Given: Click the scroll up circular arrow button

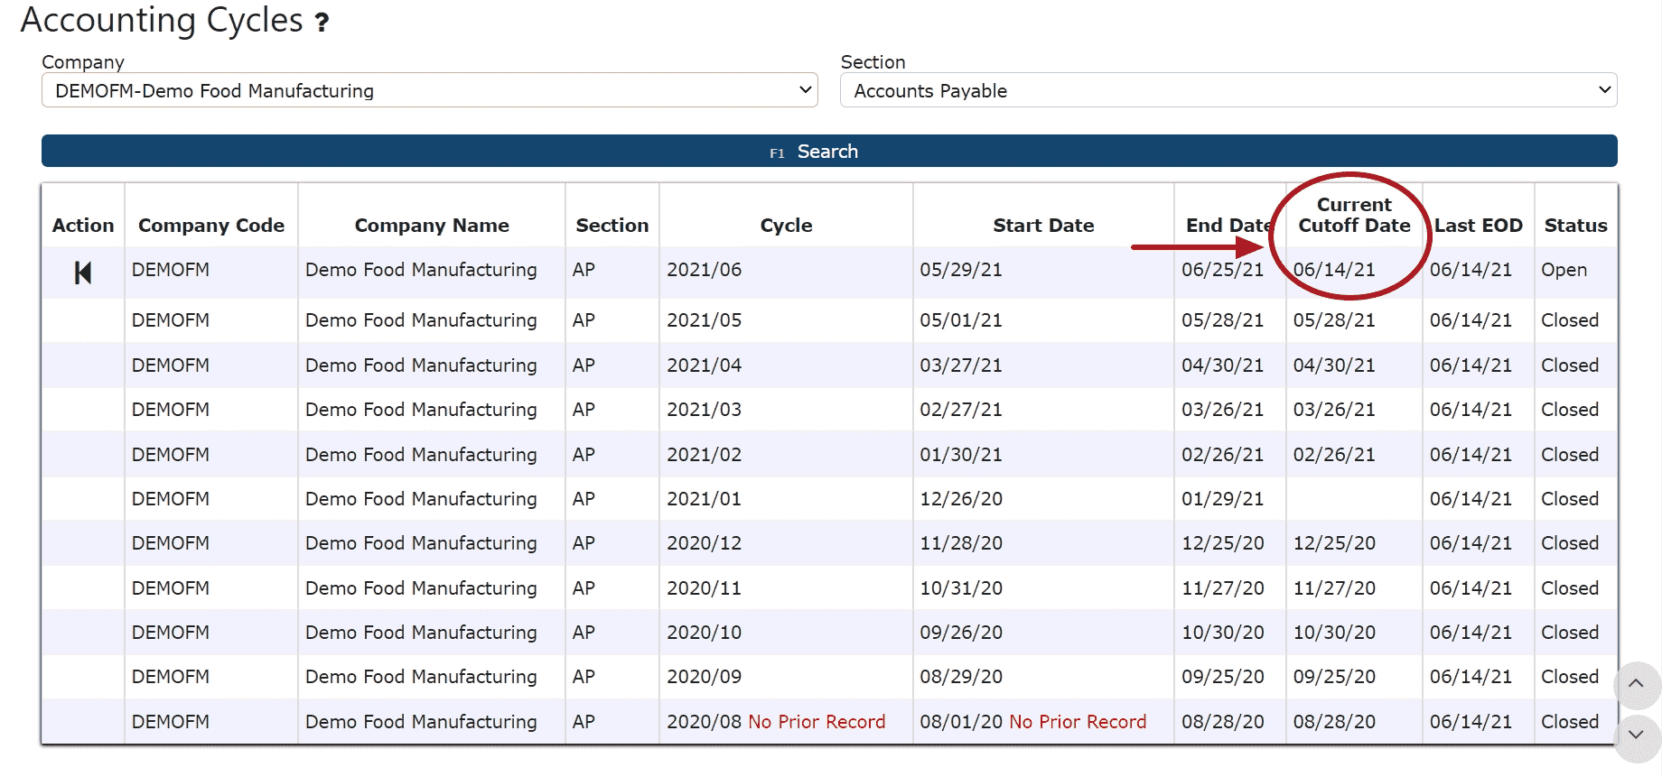Looking at the screenshot, I should [1636, 684].
